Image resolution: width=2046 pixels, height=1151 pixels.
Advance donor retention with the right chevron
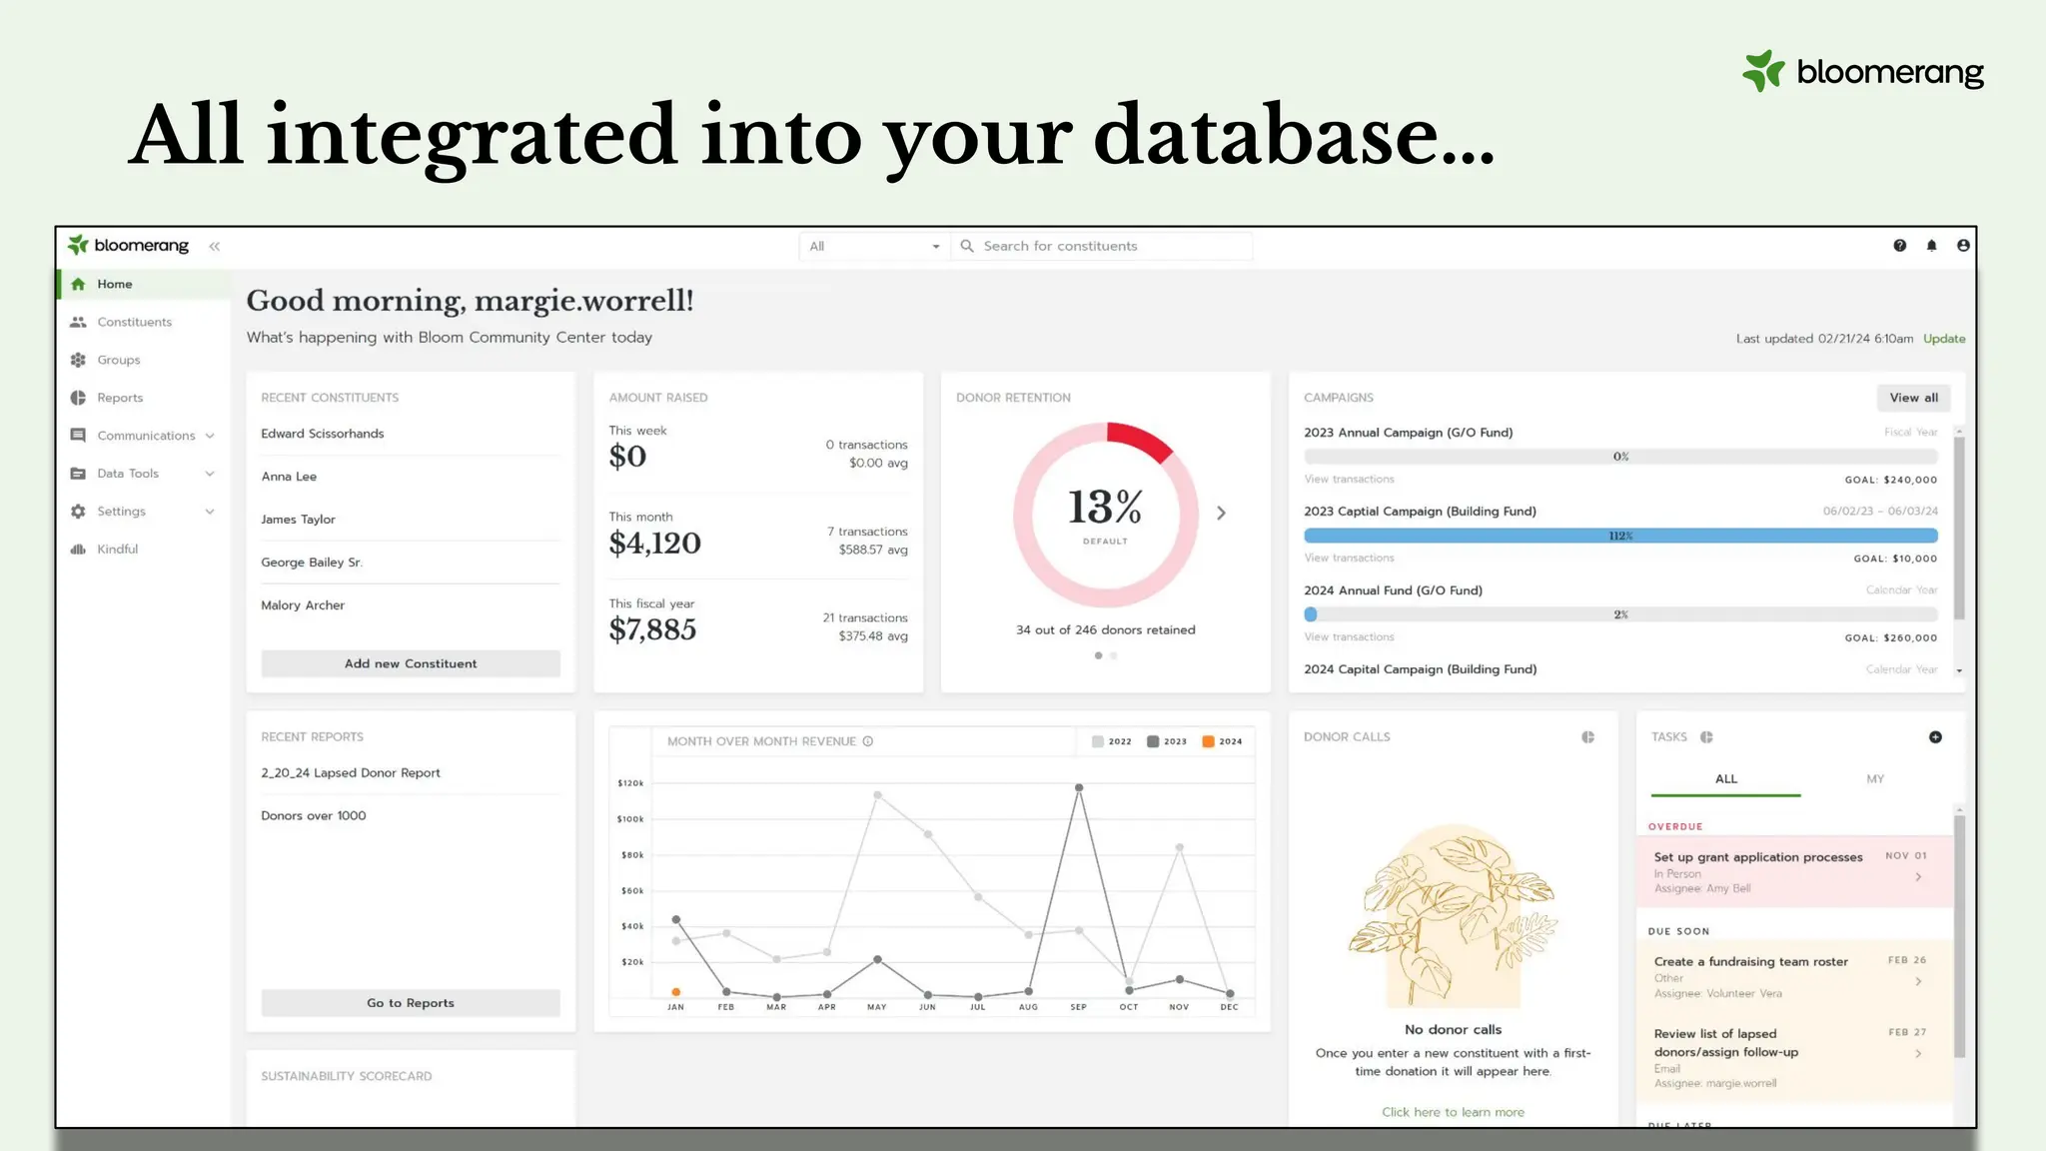pyautogui.click(x=1221, y=513)
